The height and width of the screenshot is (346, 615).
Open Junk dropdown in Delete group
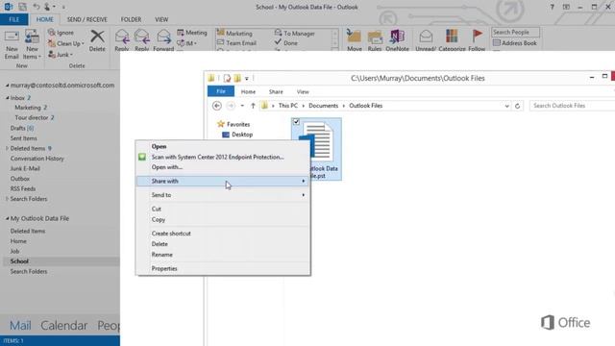click(61, 55)
